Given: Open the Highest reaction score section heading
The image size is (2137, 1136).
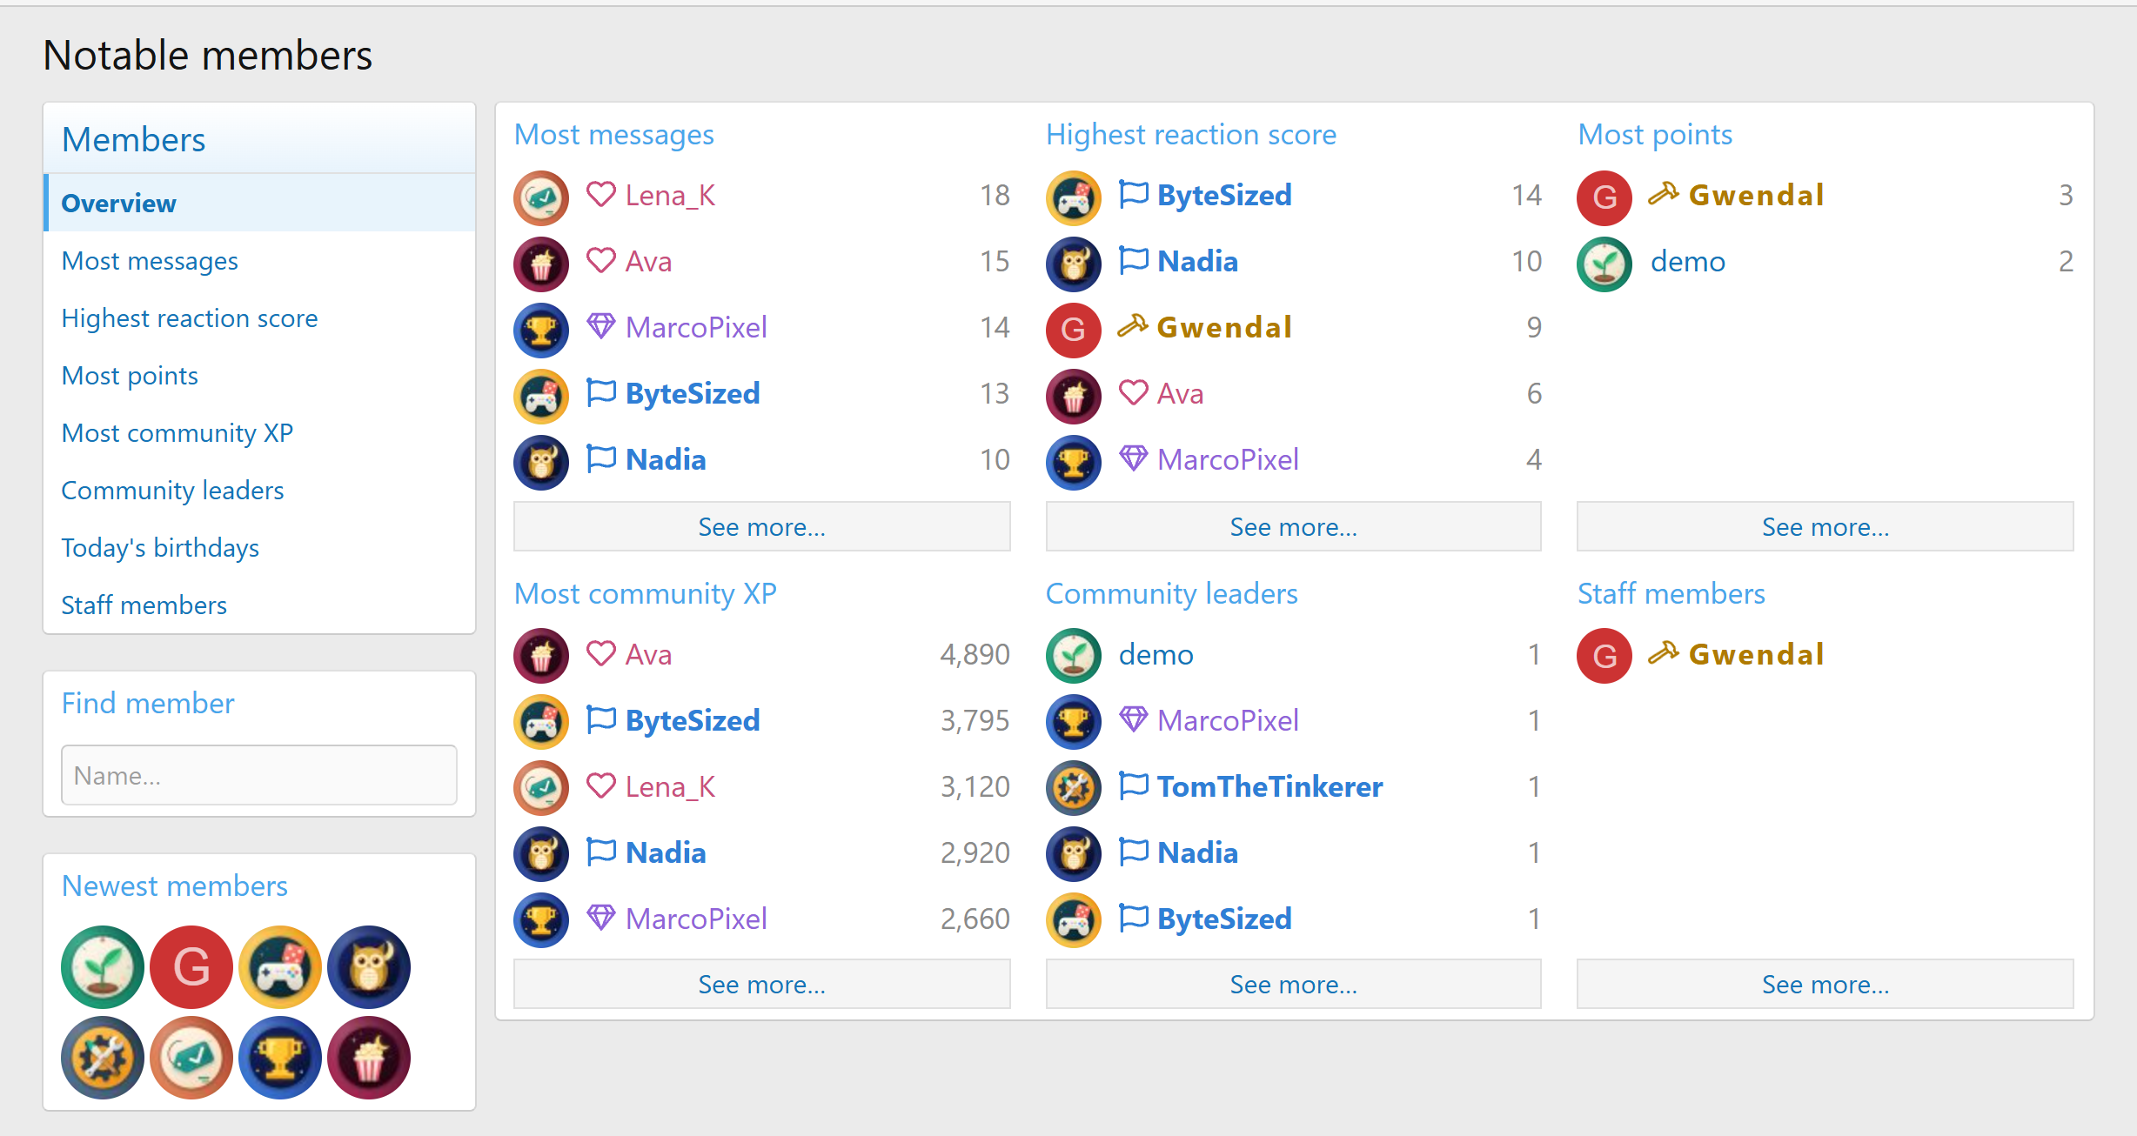Looking at the screenshot, I should [1191, 135].
